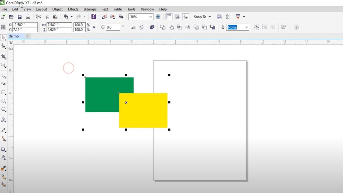Click the Combine objects icon
This screenshot has height=193, width=343.
point(152,27)
